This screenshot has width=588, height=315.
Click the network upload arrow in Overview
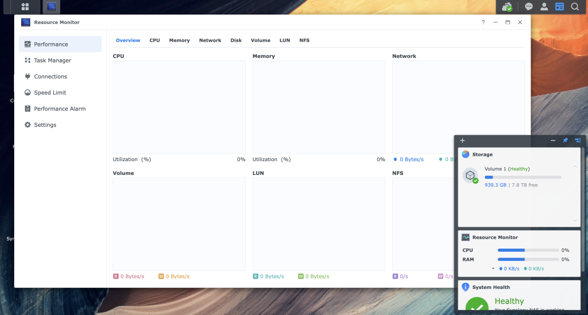click(396, 159)
